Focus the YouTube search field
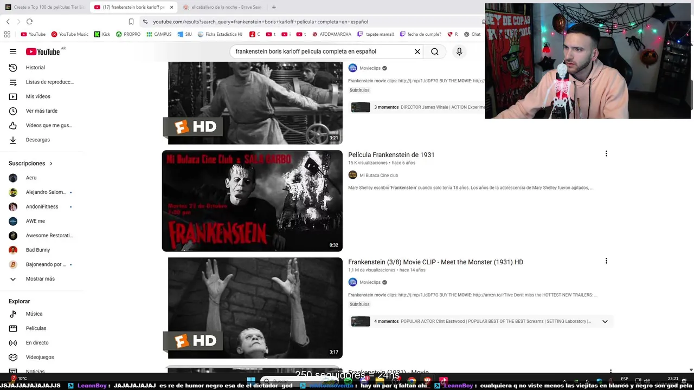Viewport: 694px width, 390px height. pyautogui.click(x=323, y=51)
